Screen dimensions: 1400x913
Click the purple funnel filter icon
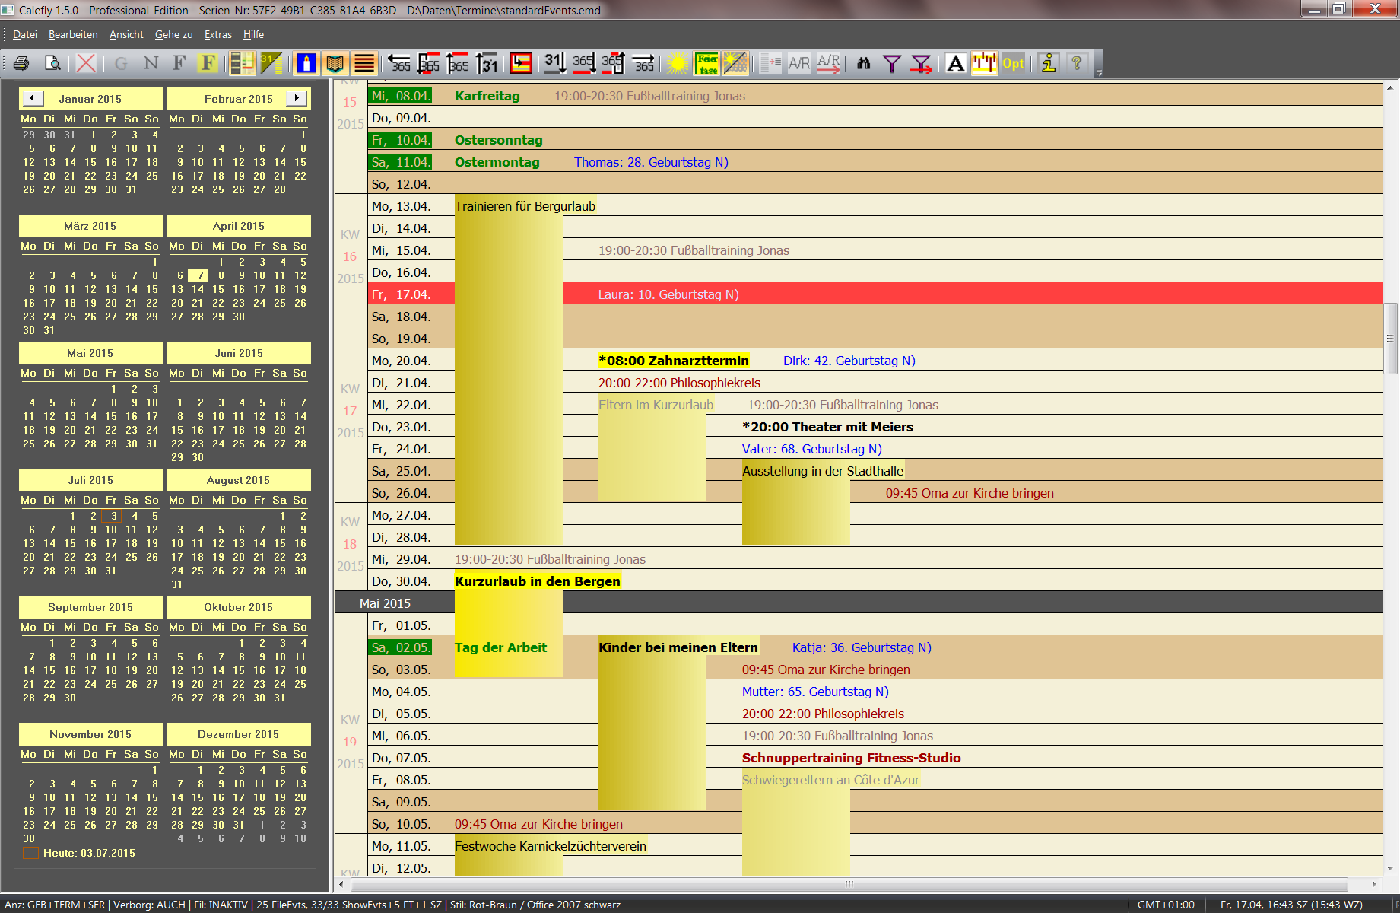(891, 63)
